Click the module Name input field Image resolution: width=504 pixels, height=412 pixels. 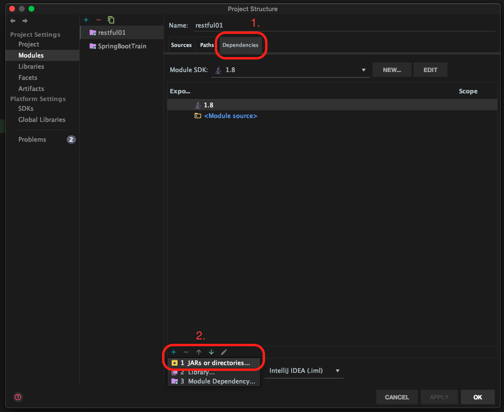343,25
